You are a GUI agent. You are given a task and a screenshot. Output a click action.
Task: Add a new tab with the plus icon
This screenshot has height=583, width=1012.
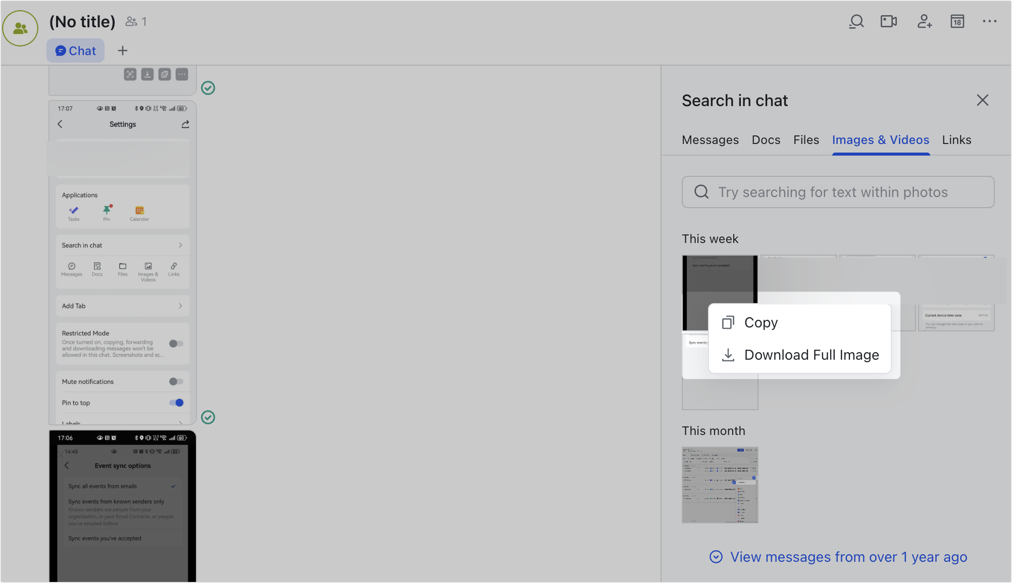(123, 51)
